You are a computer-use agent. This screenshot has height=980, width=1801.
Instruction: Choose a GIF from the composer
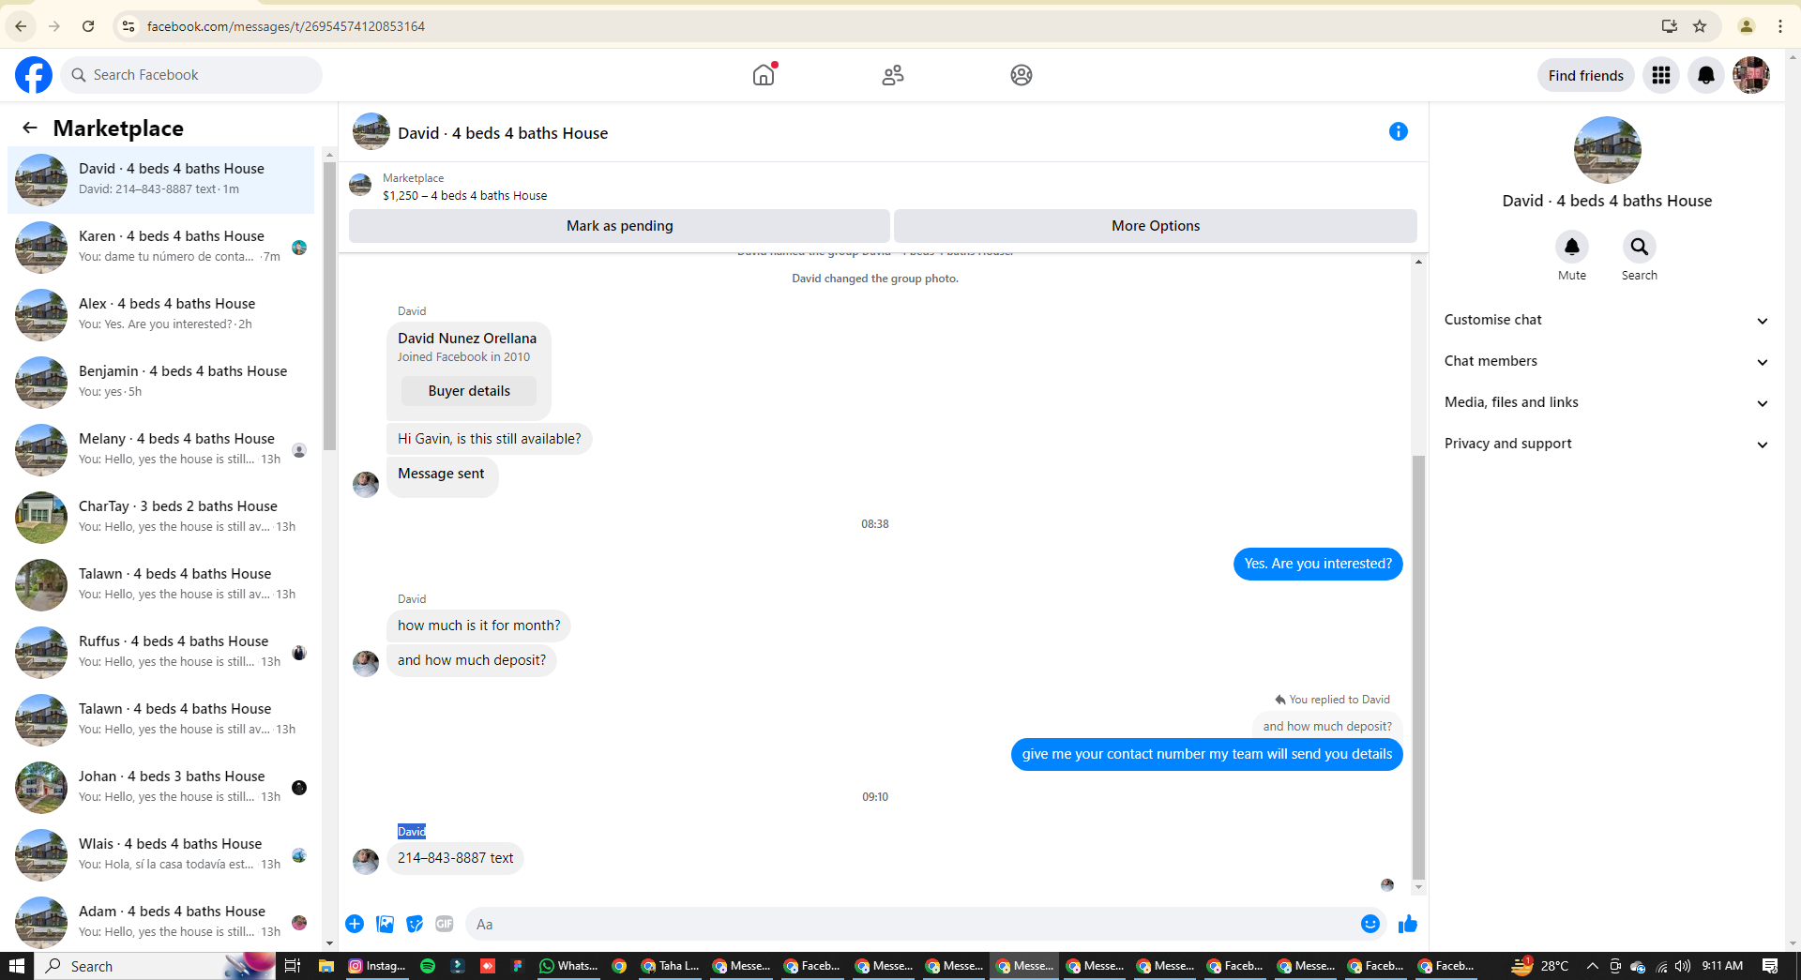point(445,924)
